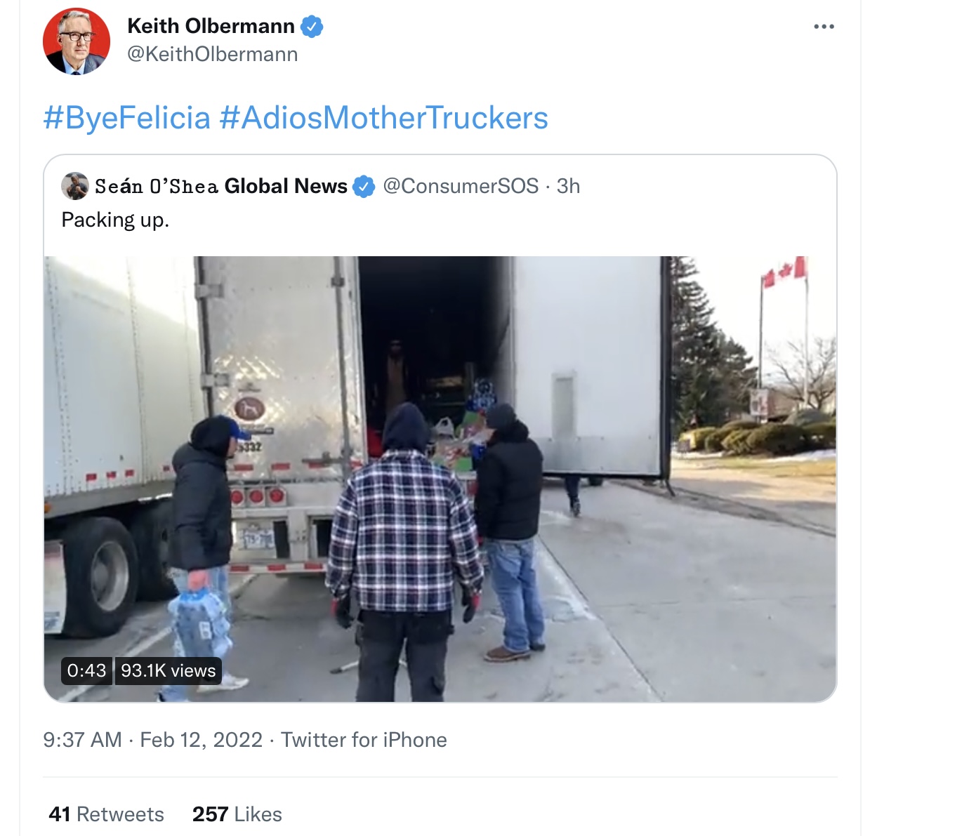Open the #AdiosMotherTruckers hashtag

383,117
